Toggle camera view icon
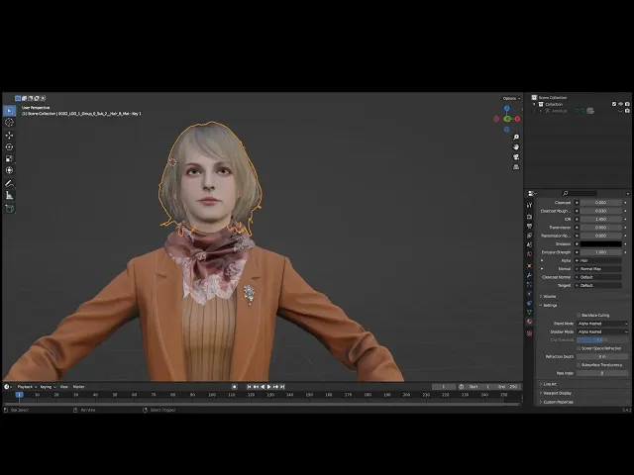The height and width of the screenshot is (475, 634). [516, 157]
